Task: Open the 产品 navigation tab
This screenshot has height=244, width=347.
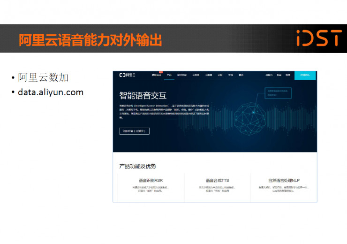Action: (x=169, y=75)
